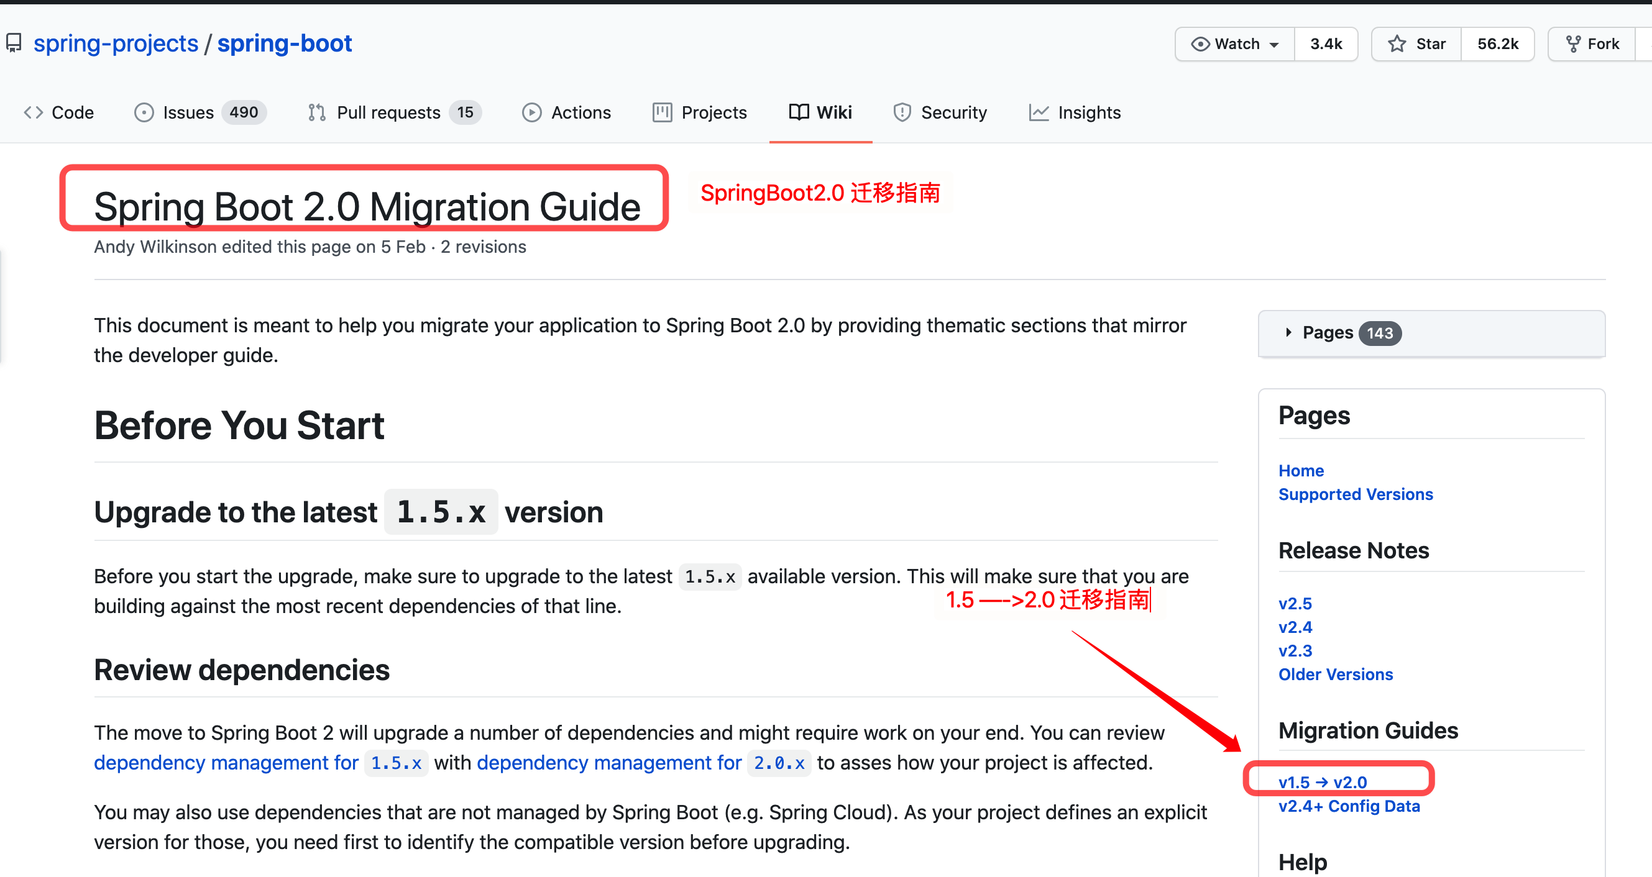Open the Issues tab
Screen dimensions: 1652x877
pos(200,113)
